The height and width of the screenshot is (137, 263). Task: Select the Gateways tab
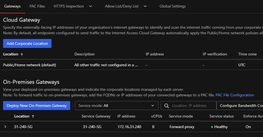pos(12,6)
